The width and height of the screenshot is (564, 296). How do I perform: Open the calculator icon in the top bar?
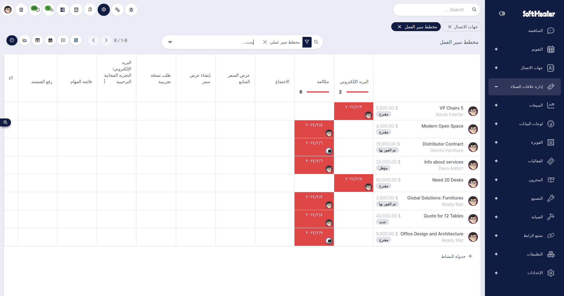(x=76, y=10)
